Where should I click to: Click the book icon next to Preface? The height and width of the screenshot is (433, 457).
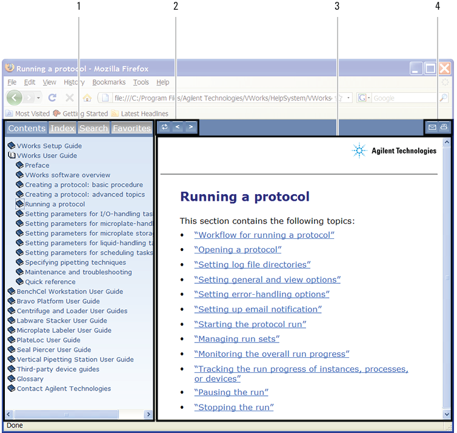pos(19,165)
